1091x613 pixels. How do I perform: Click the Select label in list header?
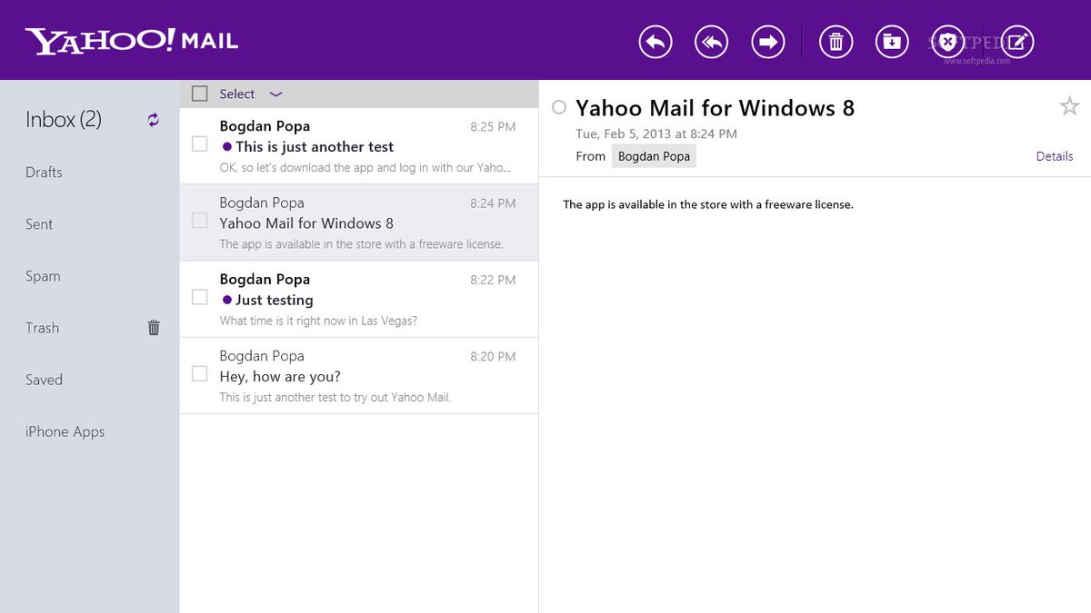pyautogui.click(x=236, y=94)
